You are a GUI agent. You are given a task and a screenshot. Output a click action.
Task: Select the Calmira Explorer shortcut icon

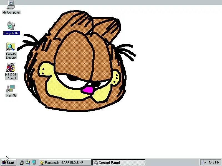(x=11, y=46)
